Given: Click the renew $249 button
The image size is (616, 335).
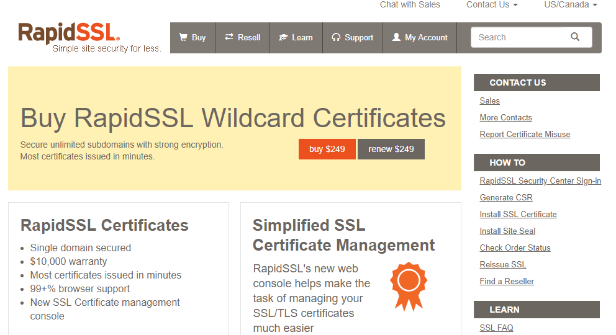Looking at the screenshot, I should tap(391, 149).
